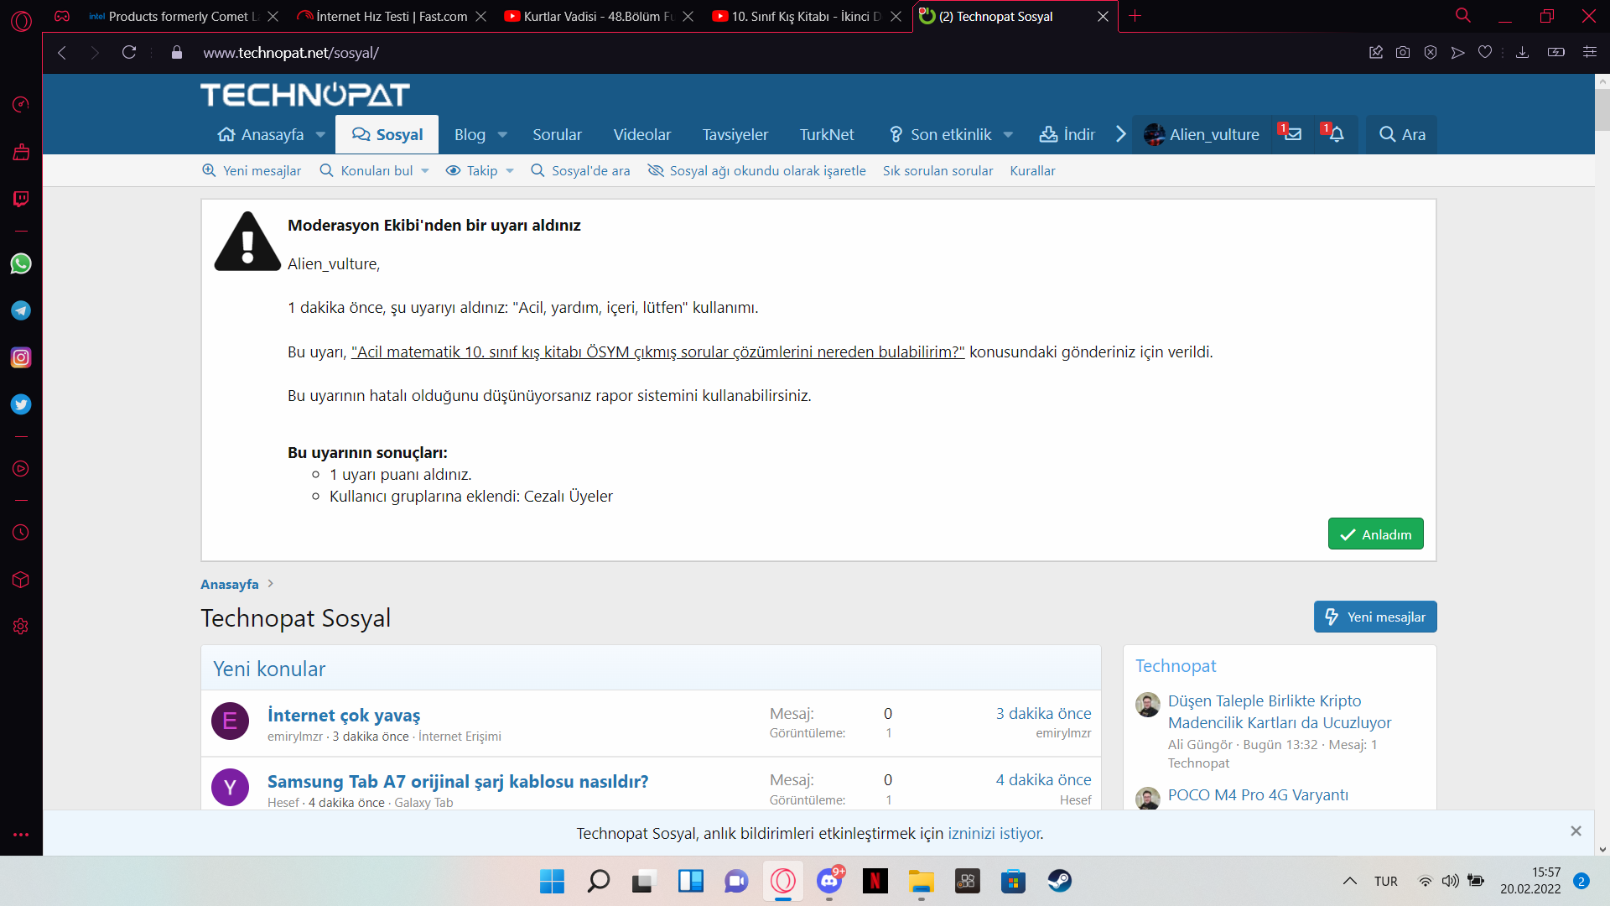This screenshot has height=906, width=1610.
Task: Expand the Anasayfa dropdown arrow
Action: [320, 135]
